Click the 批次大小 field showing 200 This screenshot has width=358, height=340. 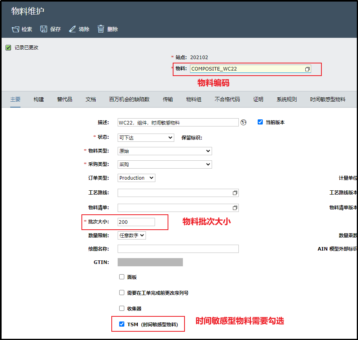(x=136, y=222)
